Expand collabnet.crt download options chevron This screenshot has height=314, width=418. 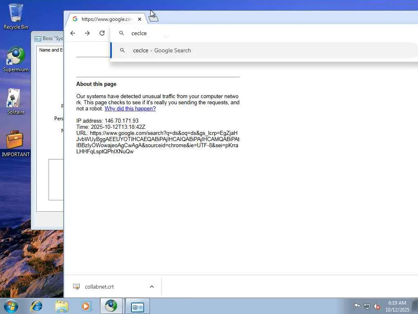[152, 287]
